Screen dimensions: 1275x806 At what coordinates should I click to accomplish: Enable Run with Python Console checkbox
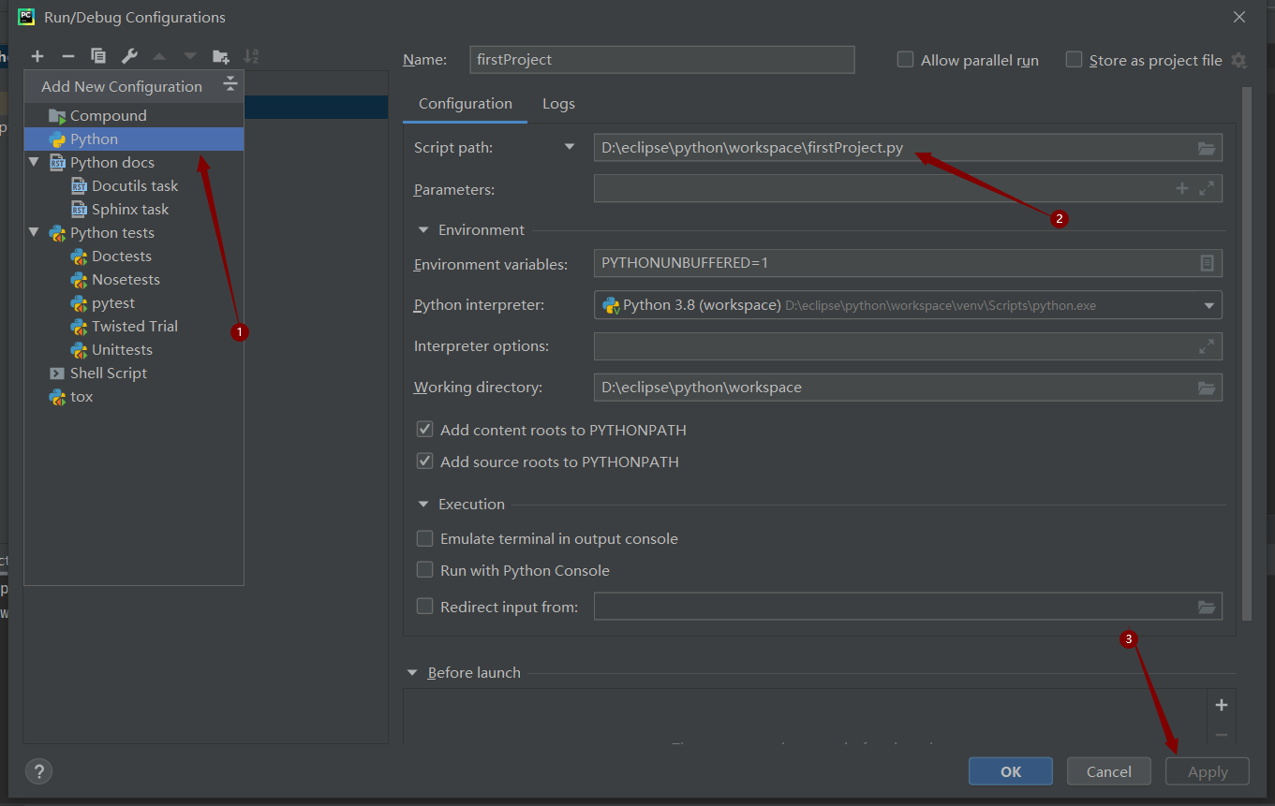click(x=424, y=570)
